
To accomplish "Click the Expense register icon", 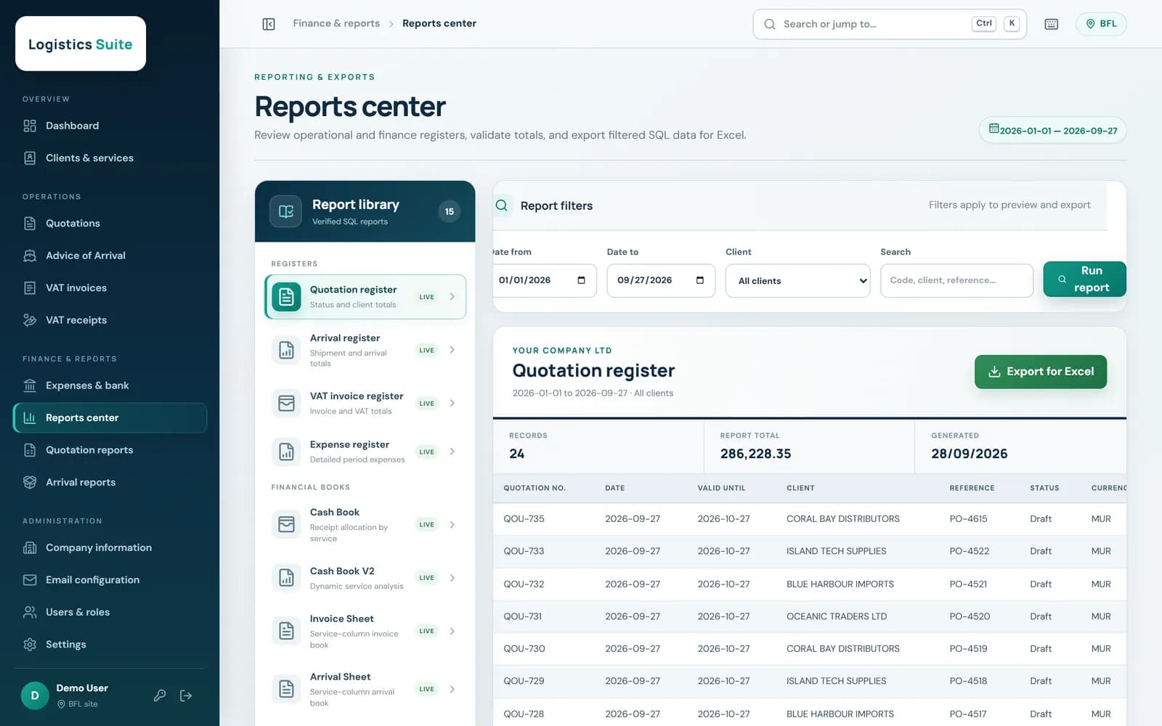I will [x=286, y=452].
